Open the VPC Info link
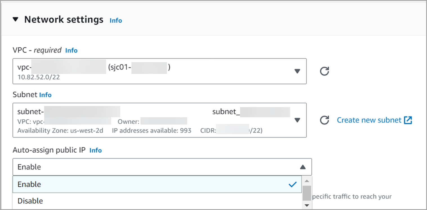This screenshot has height=210, width=427. click(71, 50)
